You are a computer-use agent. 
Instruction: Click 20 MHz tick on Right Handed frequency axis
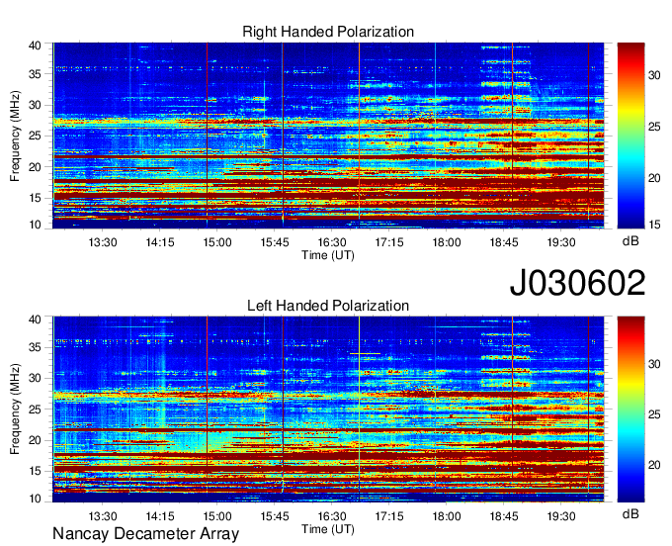click(x=36, y=167)
